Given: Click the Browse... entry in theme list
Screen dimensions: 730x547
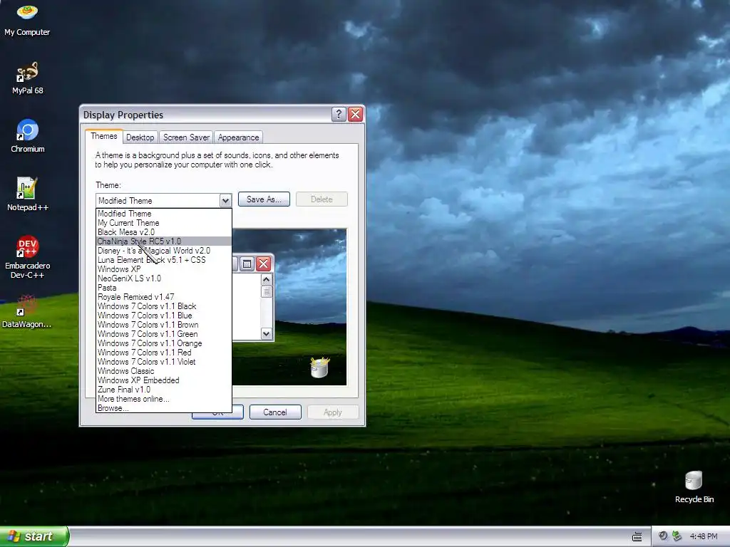Looking at the screenshot, I should coord(164,408).
